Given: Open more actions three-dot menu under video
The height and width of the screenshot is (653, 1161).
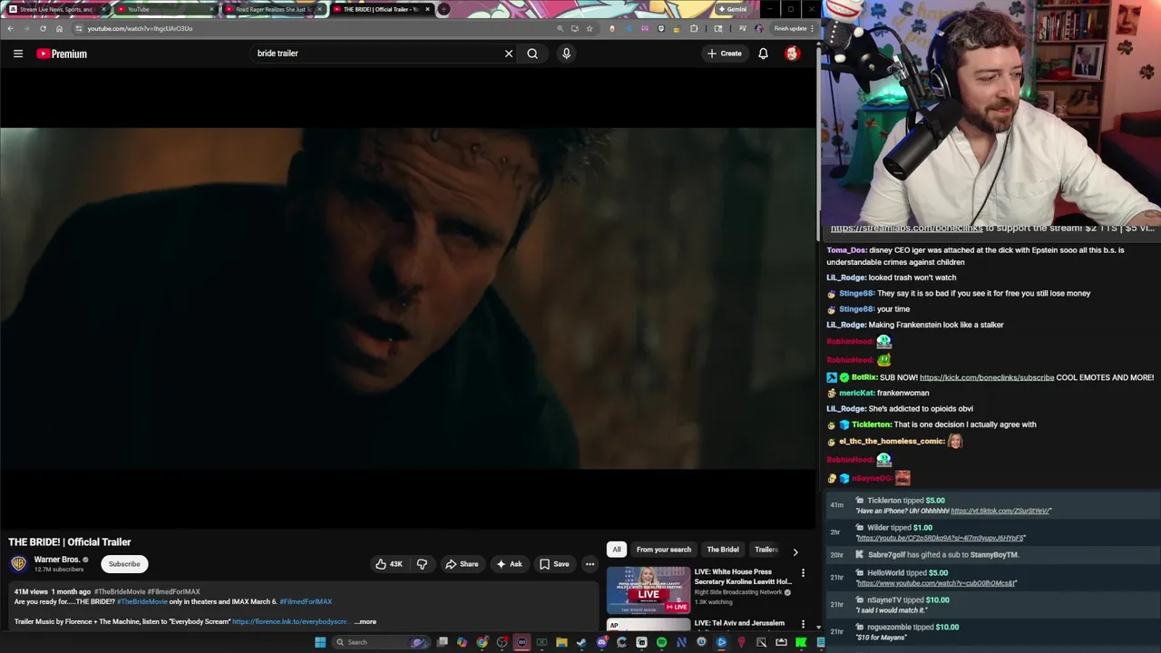Looking at the screenshot, I should click(x=590, y=564).
